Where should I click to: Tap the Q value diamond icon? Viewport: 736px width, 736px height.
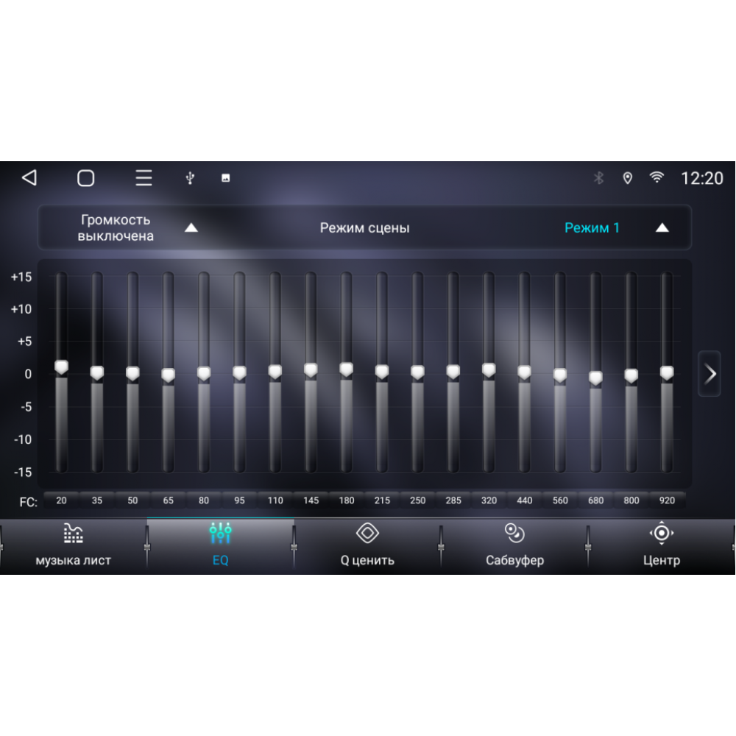367,533
